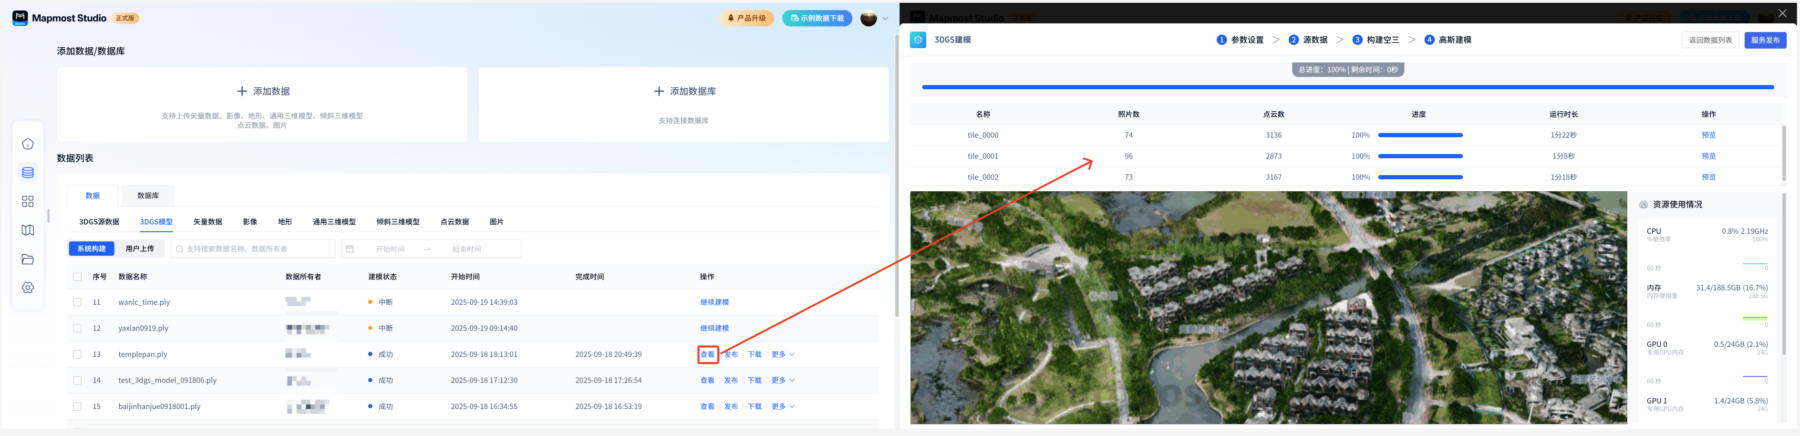Screen dimensions: 1800x436
Task: Open dropdown arrow next to user avatar
Action: [x=885, y=19]
